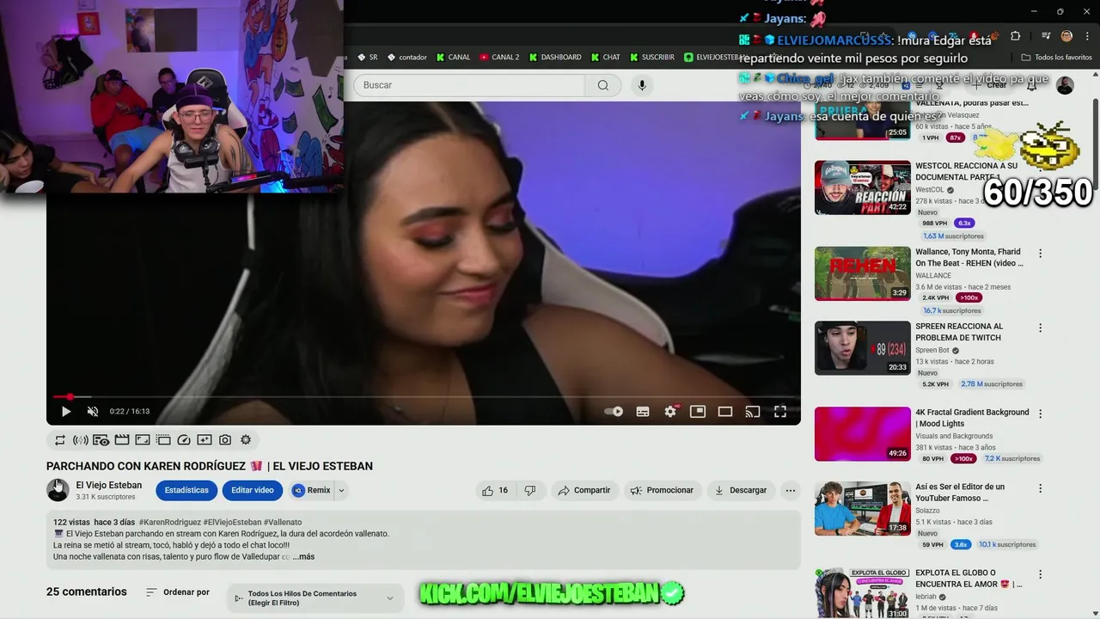This screenshot has width=1100, height=619.
Task: Expand the dropdown arrow beside Remix
Action: (x=341, y=491)
